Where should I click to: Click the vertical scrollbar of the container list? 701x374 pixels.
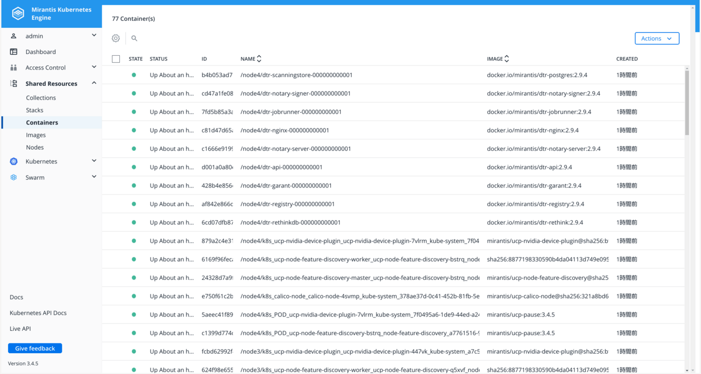(687, 102)
